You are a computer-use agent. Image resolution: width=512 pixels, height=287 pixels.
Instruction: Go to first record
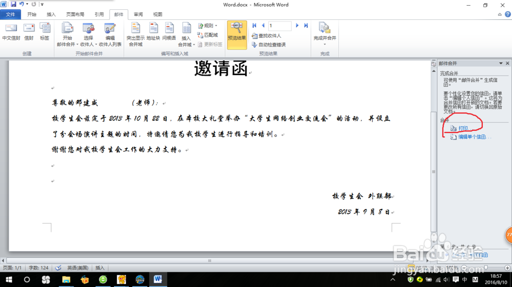254,26
